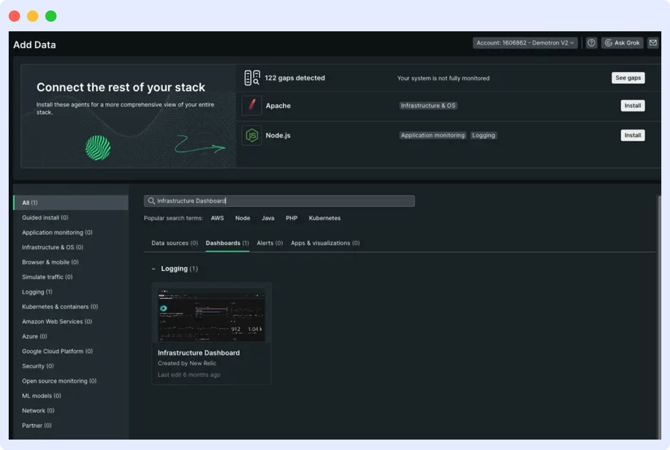
Task: Select Application monitoring category in sidebar
Action: (57, 233)
